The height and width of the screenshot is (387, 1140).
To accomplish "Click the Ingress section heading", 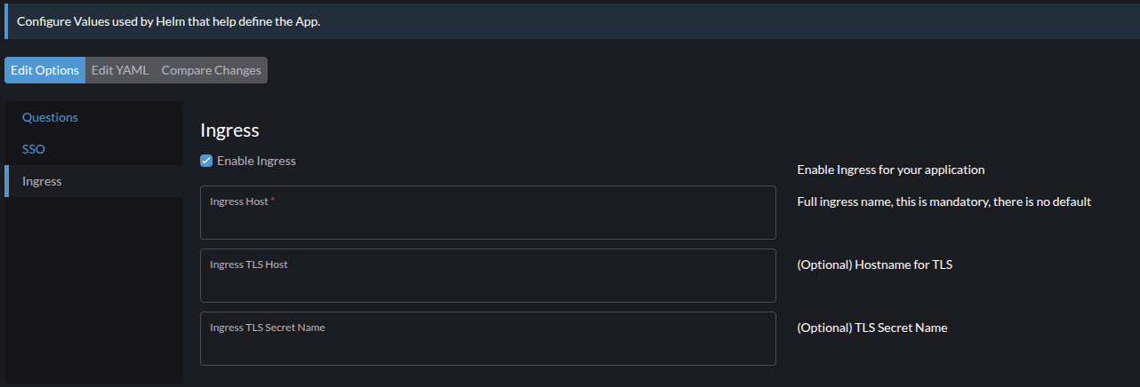I will (x=229, y=130).
